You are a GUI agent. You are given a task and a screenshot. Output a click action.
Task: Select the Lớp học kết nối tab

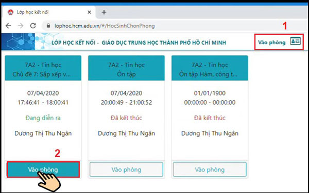48,12
